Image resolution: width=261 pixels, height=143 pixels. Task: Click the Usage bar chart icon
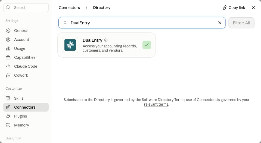[8, 48]
